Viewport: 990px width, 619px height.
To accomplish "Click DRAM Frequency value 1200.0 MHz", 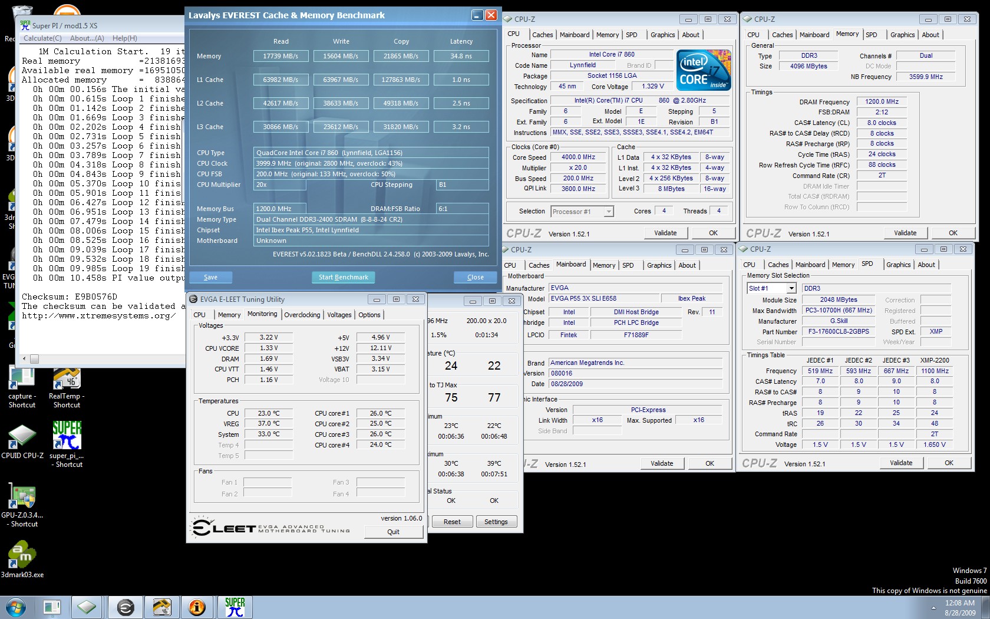I will pos(882,101).
